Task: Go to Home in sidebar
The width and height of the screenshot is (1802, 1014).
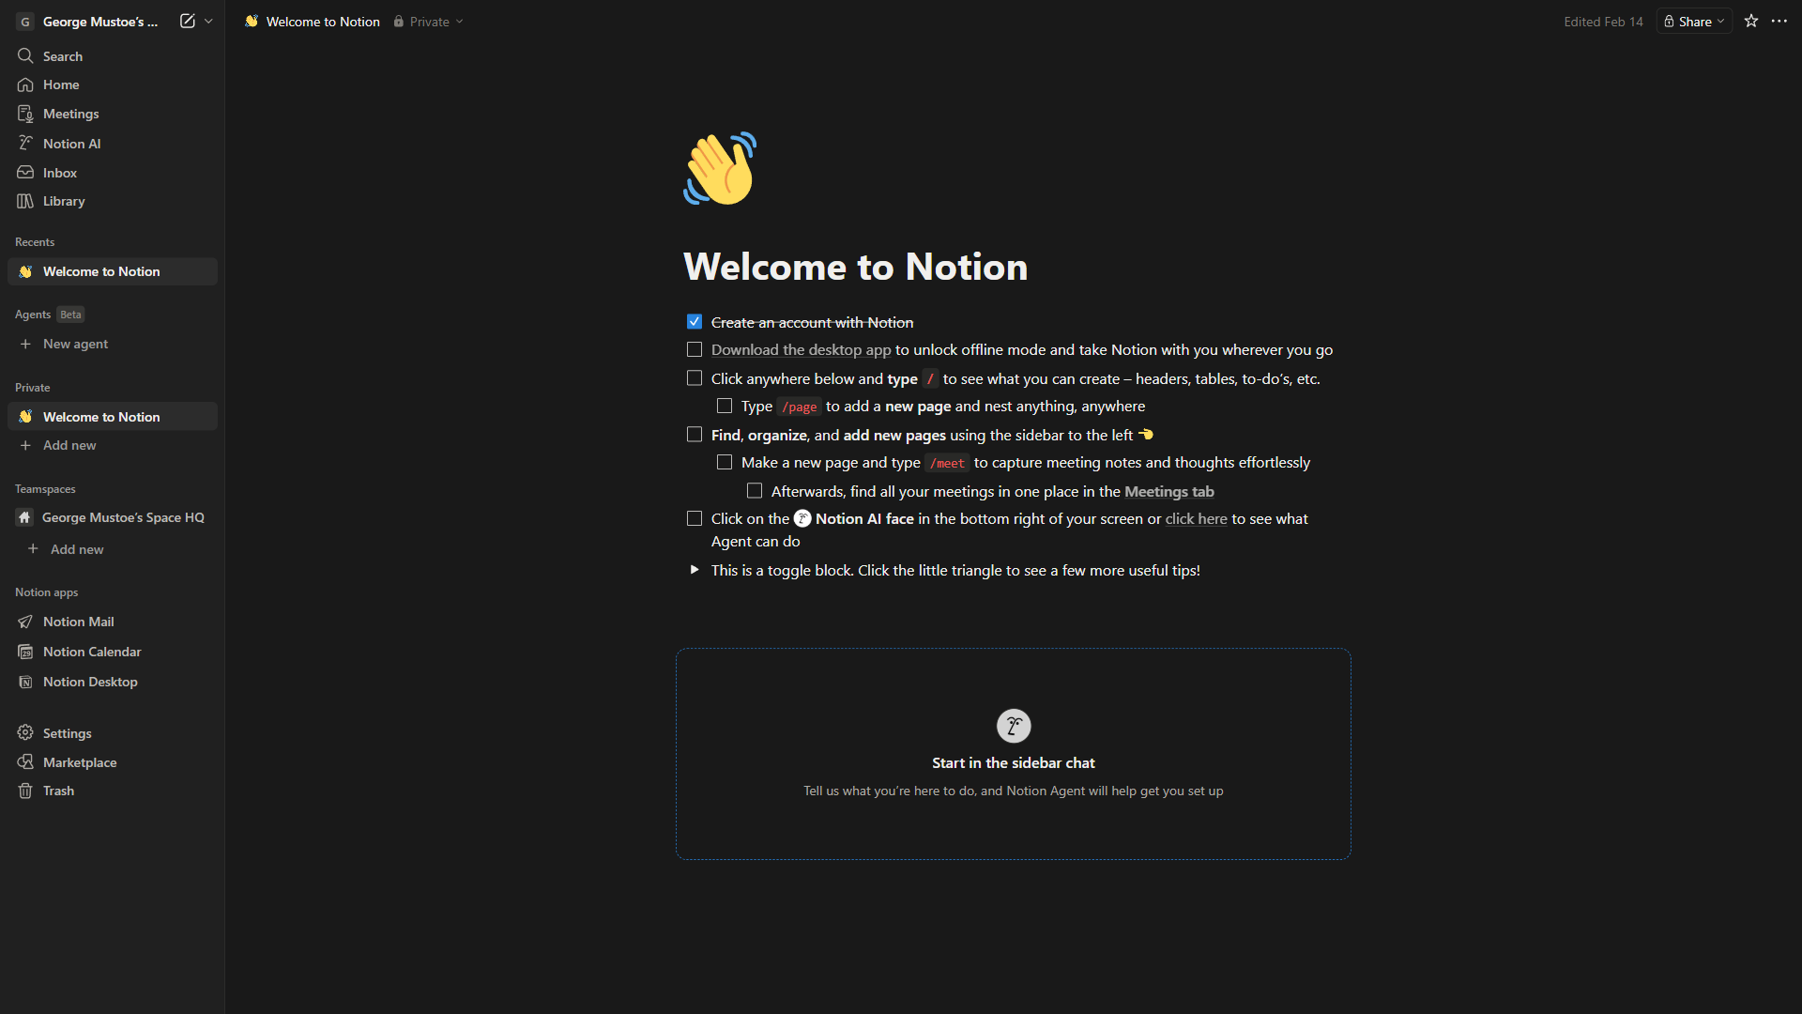Action: [x=113, y=84]
